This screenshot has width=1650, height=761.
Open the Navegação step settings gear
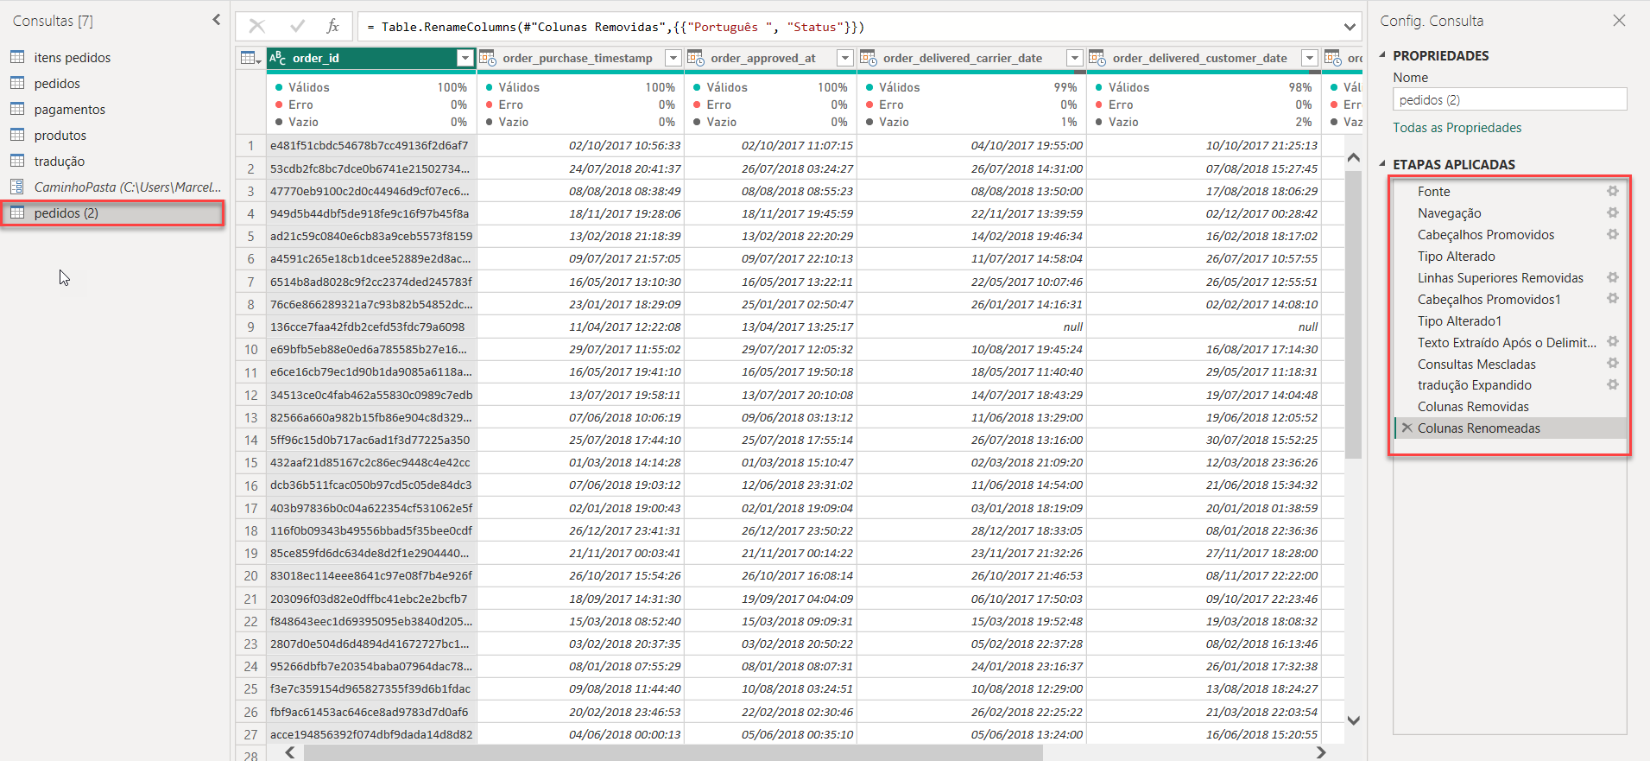pyautogui.click(x=1612, y=212)
